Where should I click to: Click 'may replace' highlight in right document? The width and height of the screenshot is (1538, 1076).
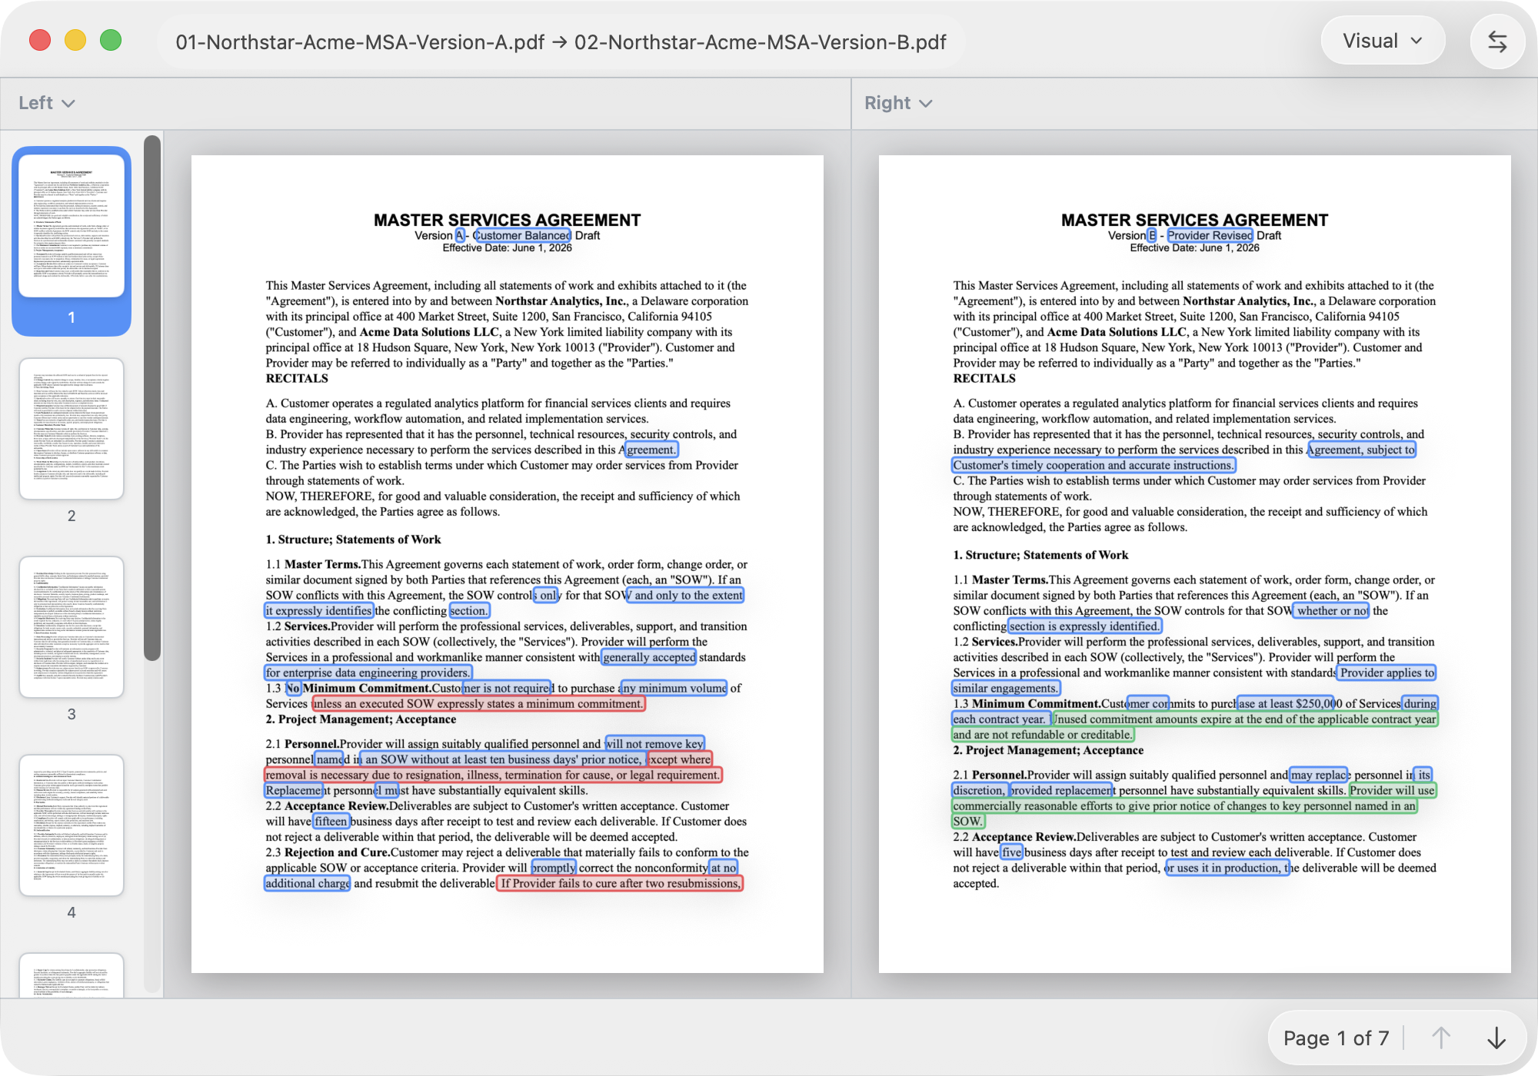1320,775
